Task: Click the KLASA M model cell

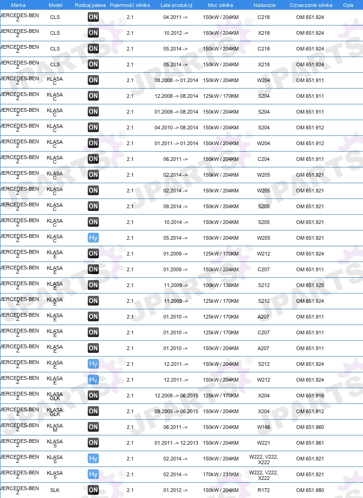Action: point(55,428)
